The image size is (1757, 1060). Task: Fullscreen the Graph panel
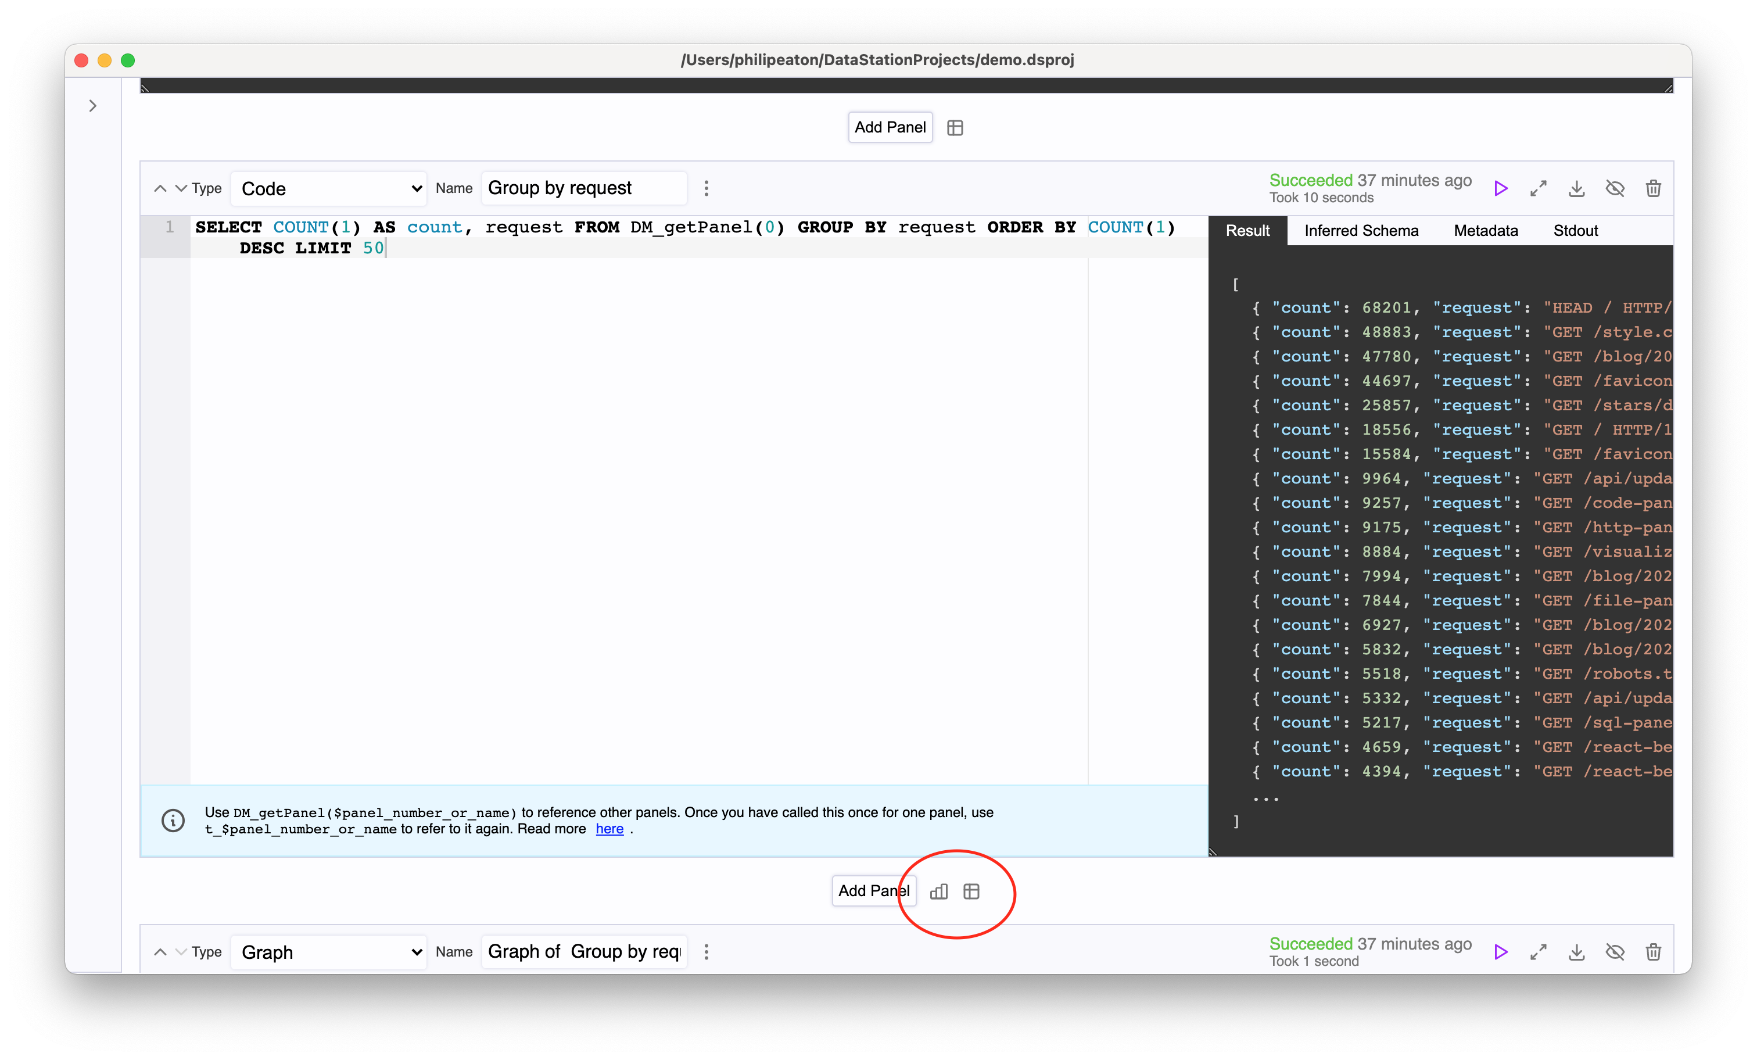1539,951
